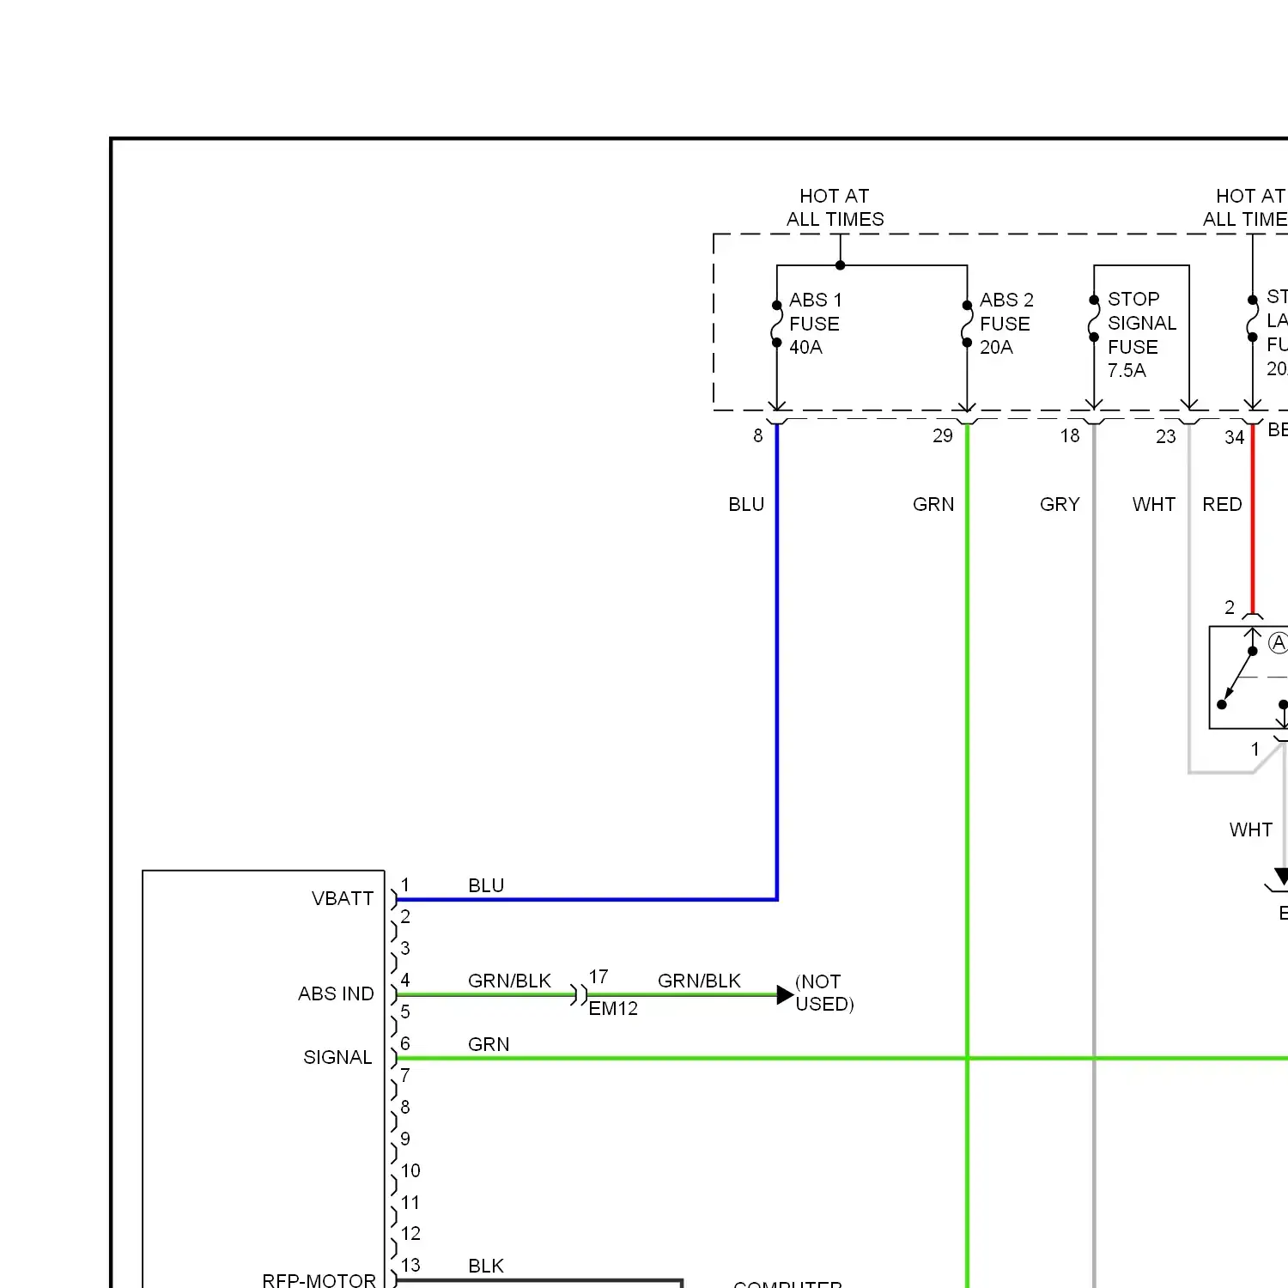Click the WHT label below the relay
1288x1288 pixels.
pos(1251,830)
